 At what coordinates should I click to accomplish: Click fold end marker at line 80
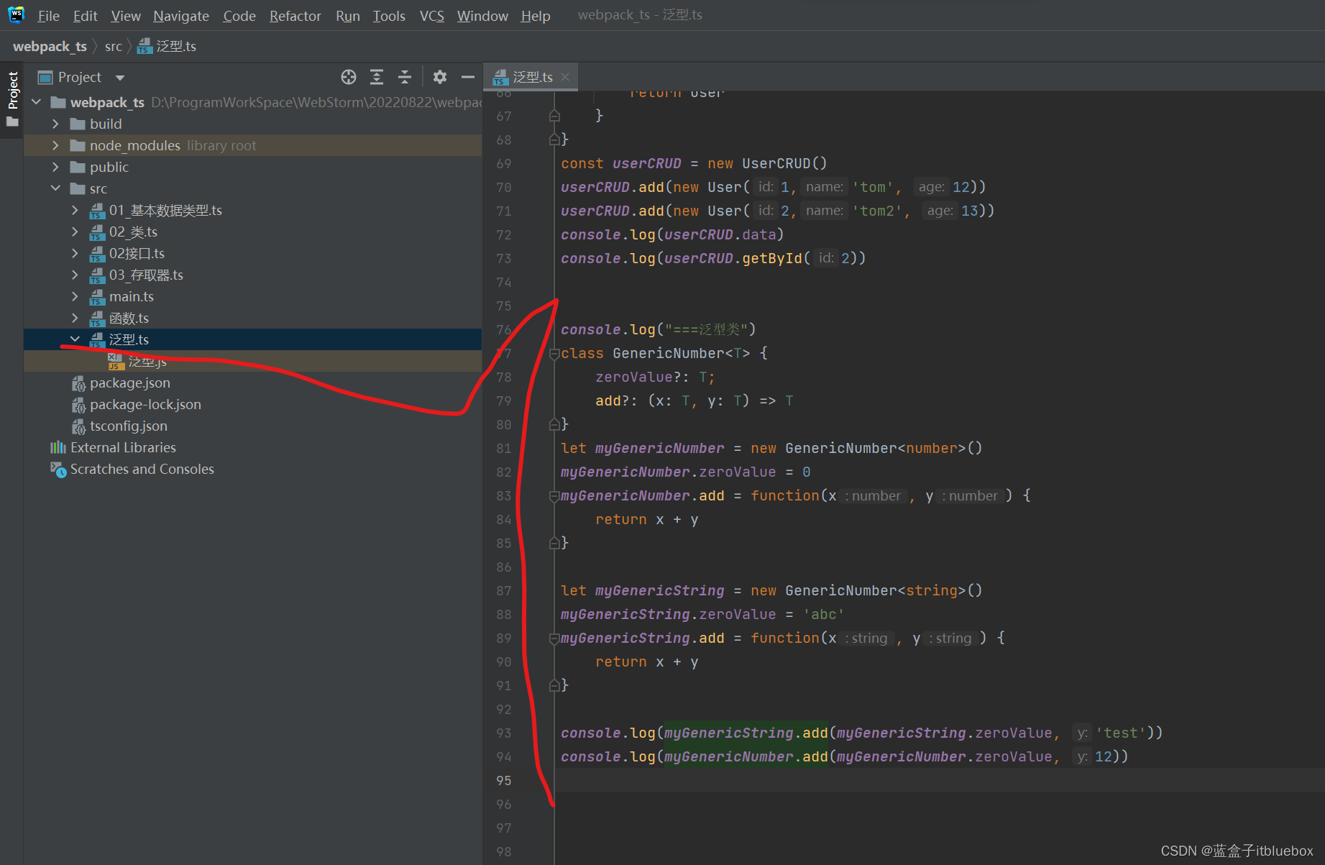pyautogui.click(x=554, y=424)
